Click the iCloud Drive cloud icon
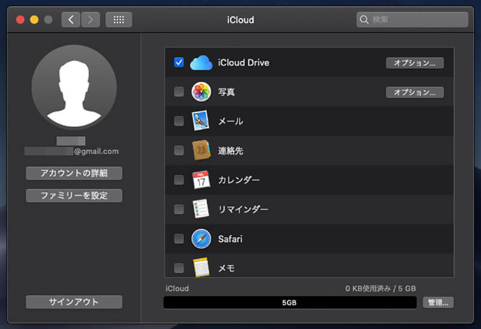 tap(201, 63)
